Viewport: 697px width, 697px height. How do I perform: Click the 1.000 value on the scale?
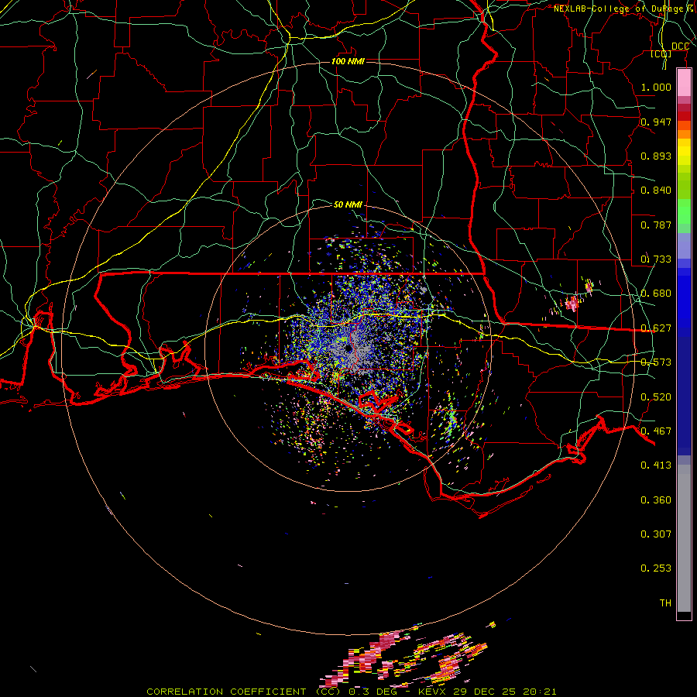(x=656, y=87)
